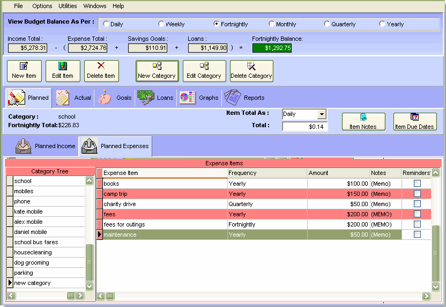This screenshot has height=307, width=446.
Task: Select kate mobile category
Action: pyautogui.click(x=49, y=211)
